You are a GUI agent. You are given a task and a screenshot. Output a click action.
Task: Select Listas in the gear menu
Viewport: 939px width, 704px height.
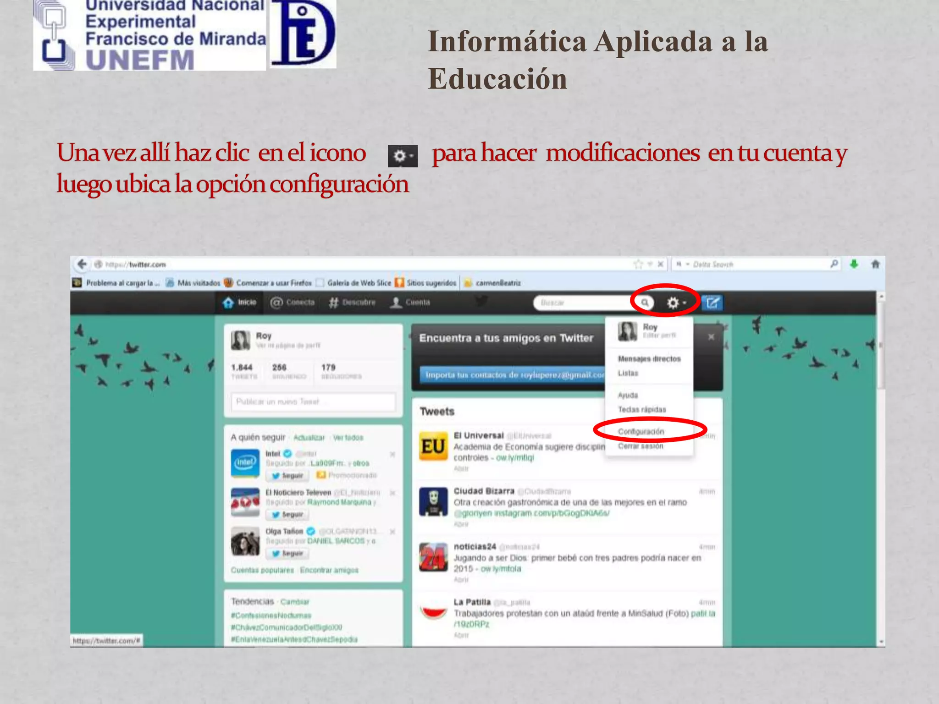point(628,373)
